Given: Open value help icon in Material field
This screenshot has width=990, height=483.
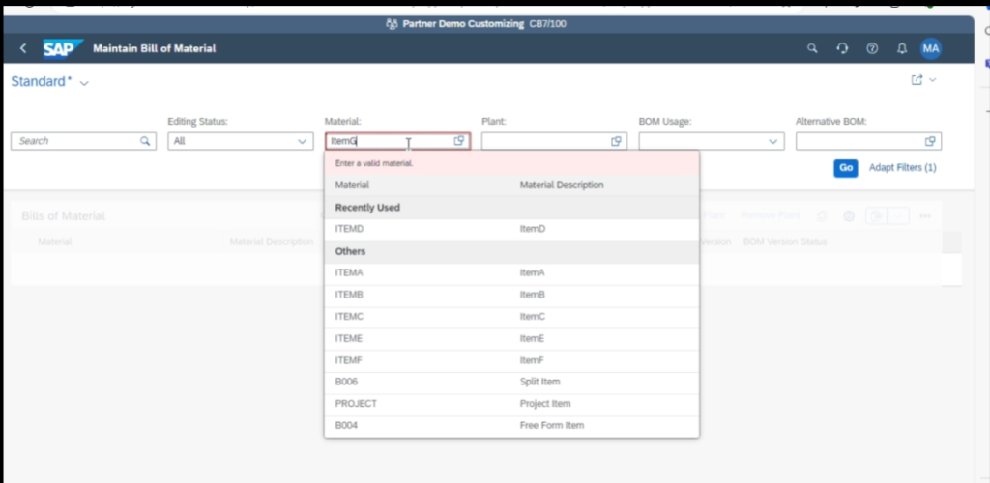Looking at the screenshot, I should click(x=459, y=141).
